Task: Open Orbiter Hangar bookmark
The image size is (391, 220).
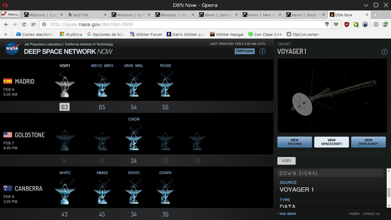Action: tap(227, 34)
